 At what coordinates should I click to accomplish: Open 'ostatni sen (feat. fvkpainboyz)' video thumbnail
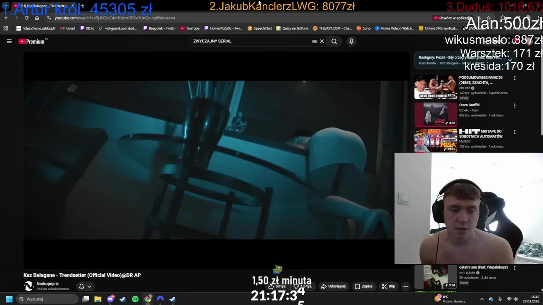tap(436, 277)
